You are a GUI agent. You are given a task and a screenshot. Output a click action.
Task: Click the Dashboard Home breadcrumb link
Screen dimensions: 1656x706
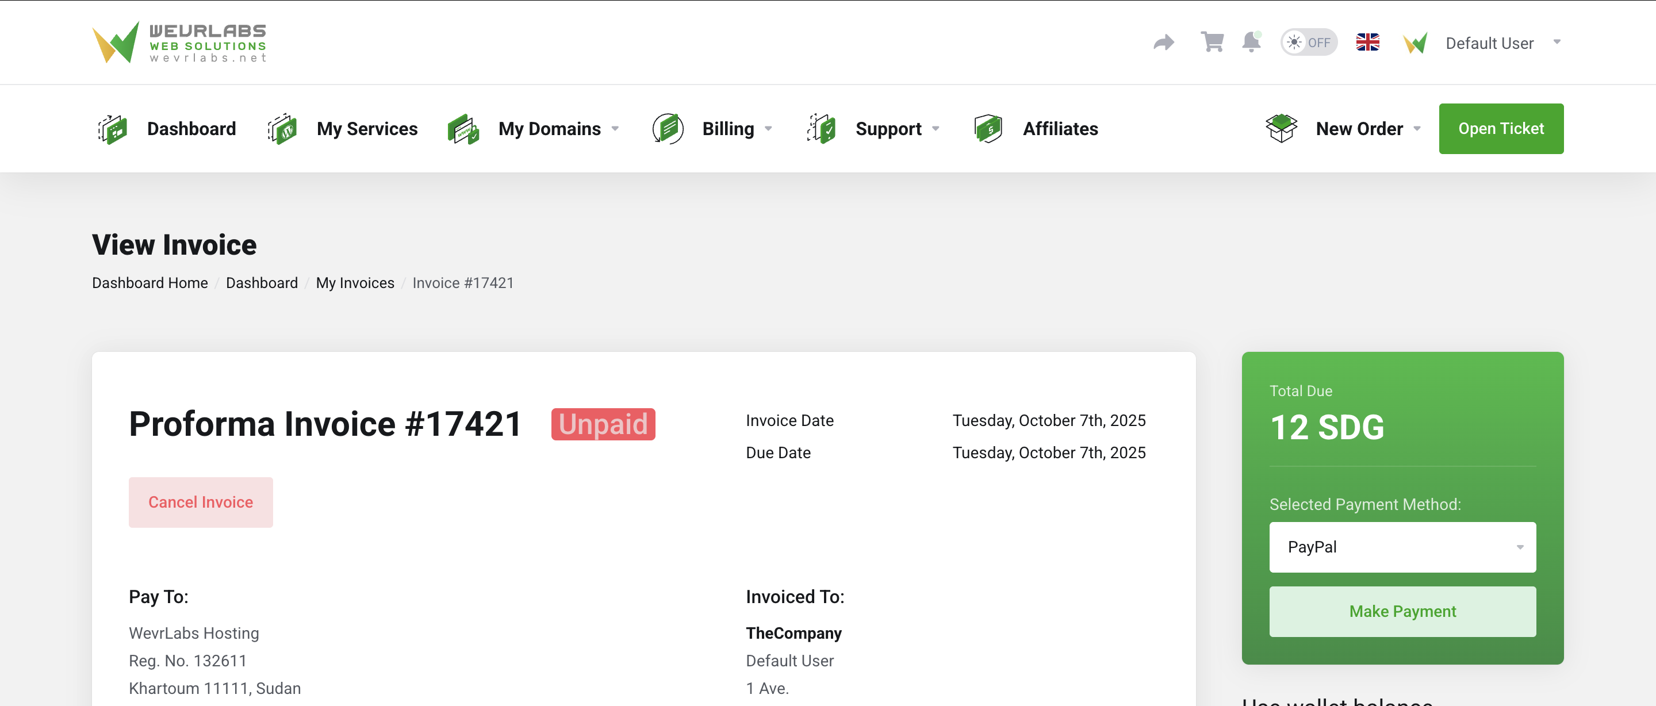coord(149,283)
